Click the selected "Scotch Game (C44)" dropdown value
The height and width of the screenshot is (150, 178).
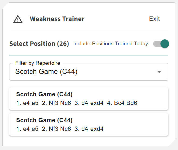pos(46,72)
